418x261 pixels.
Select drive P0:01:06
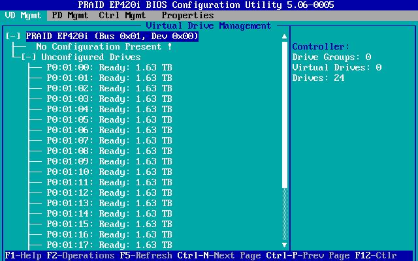[109, 130]
